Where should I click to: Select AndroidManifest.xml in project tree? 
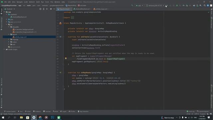pyautogui.click(x=18, y=17)
